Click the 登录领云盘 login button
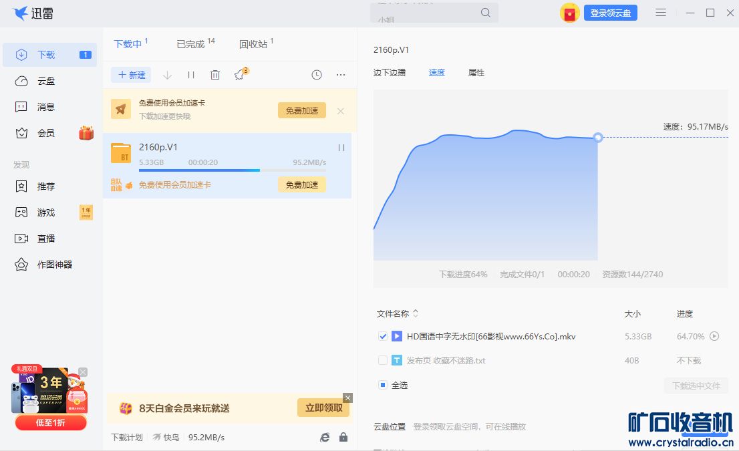 click(x=610, y=13)
